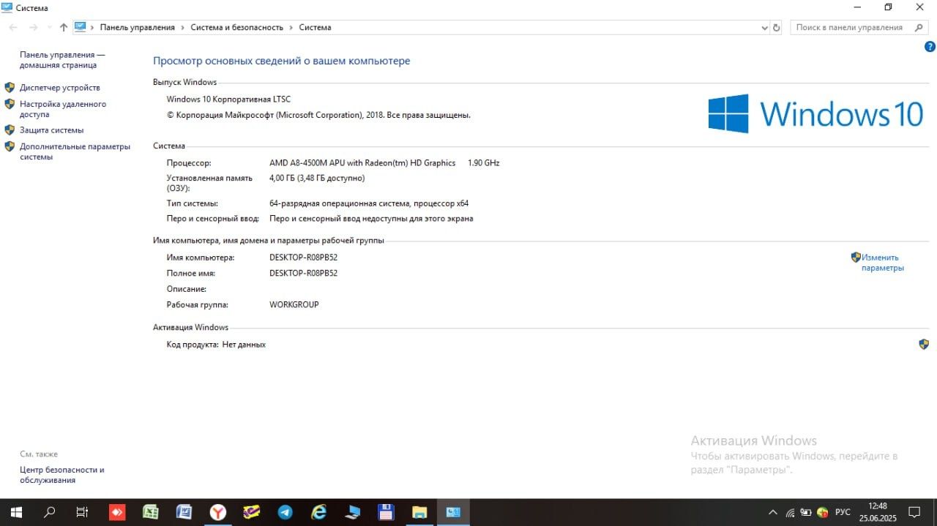
Task: Open Панель управления — домашняя страница
Action: pos(62,59)
